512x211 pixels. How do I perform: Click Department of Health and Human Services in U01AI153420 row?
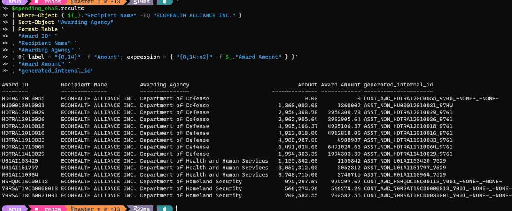[x=204, y=161]
